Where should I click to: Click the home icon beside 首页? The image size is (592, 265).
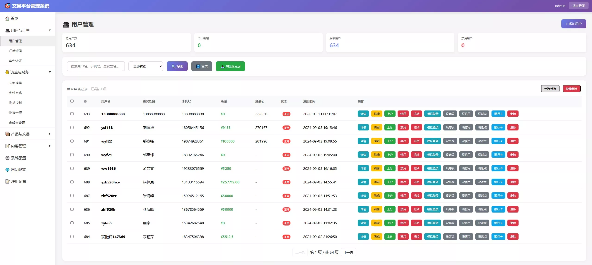point(7,18)
